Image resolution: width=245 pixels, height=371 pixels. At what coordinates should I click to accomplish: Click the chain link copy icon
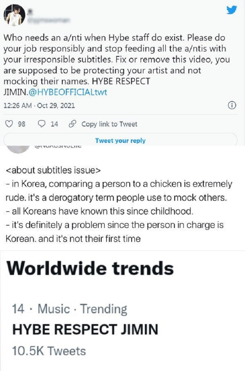click(x=72, y=124)
